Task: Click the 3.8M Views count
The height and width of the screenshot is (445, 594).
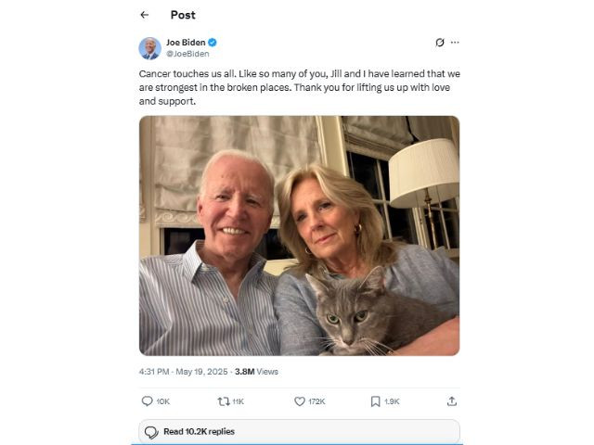Action: point(256,372)
